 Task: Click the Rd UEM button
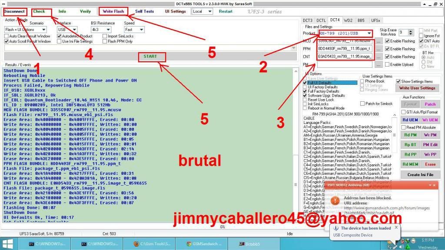410,120
